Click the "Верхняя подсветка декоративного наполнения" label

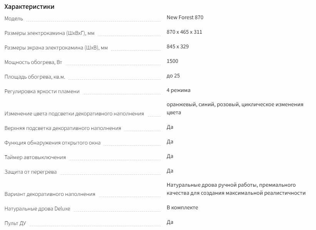point(63,128)
